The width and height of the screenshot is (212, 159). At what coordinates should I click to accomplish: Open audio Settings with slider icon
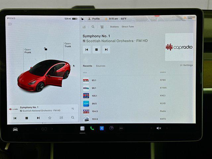point(186,65)
